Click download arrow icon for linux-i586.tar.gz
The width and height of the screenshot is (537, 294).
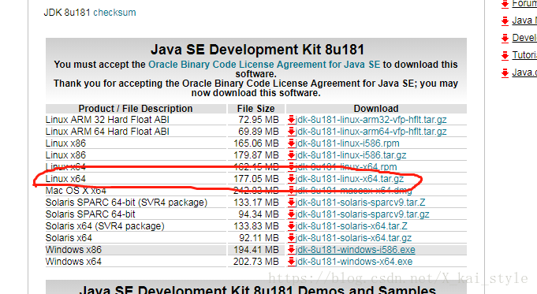292,155
